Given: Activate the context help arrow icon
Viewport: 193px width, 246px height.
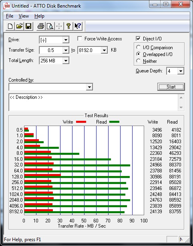Looking at the screenshot, I should click(78, 26).
